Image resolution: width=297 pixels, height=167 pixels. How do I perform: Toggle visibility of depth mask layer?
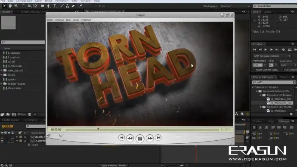tap(2, 137)
